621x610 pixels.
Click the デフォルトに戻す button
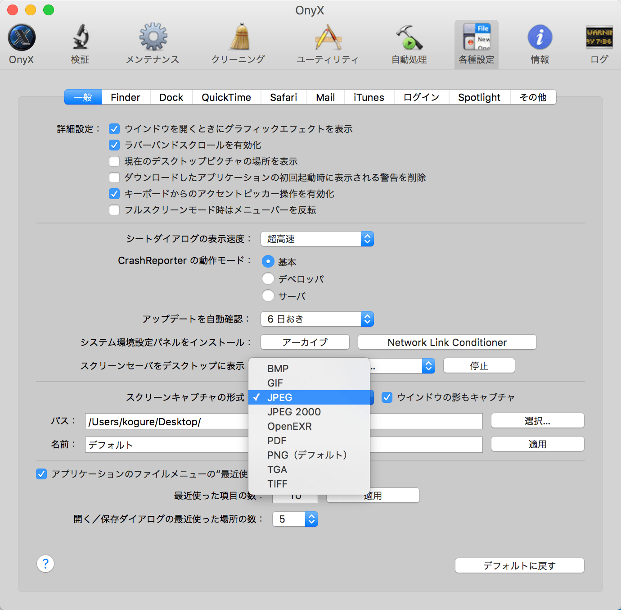click(x=520, y=565)
